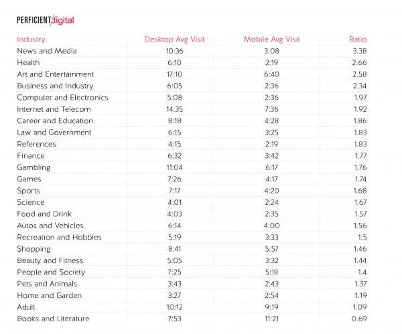Click the Mobile Avg Visit column header
The width and height of the screenshot is (402, 334).
[x=271, y=39]
